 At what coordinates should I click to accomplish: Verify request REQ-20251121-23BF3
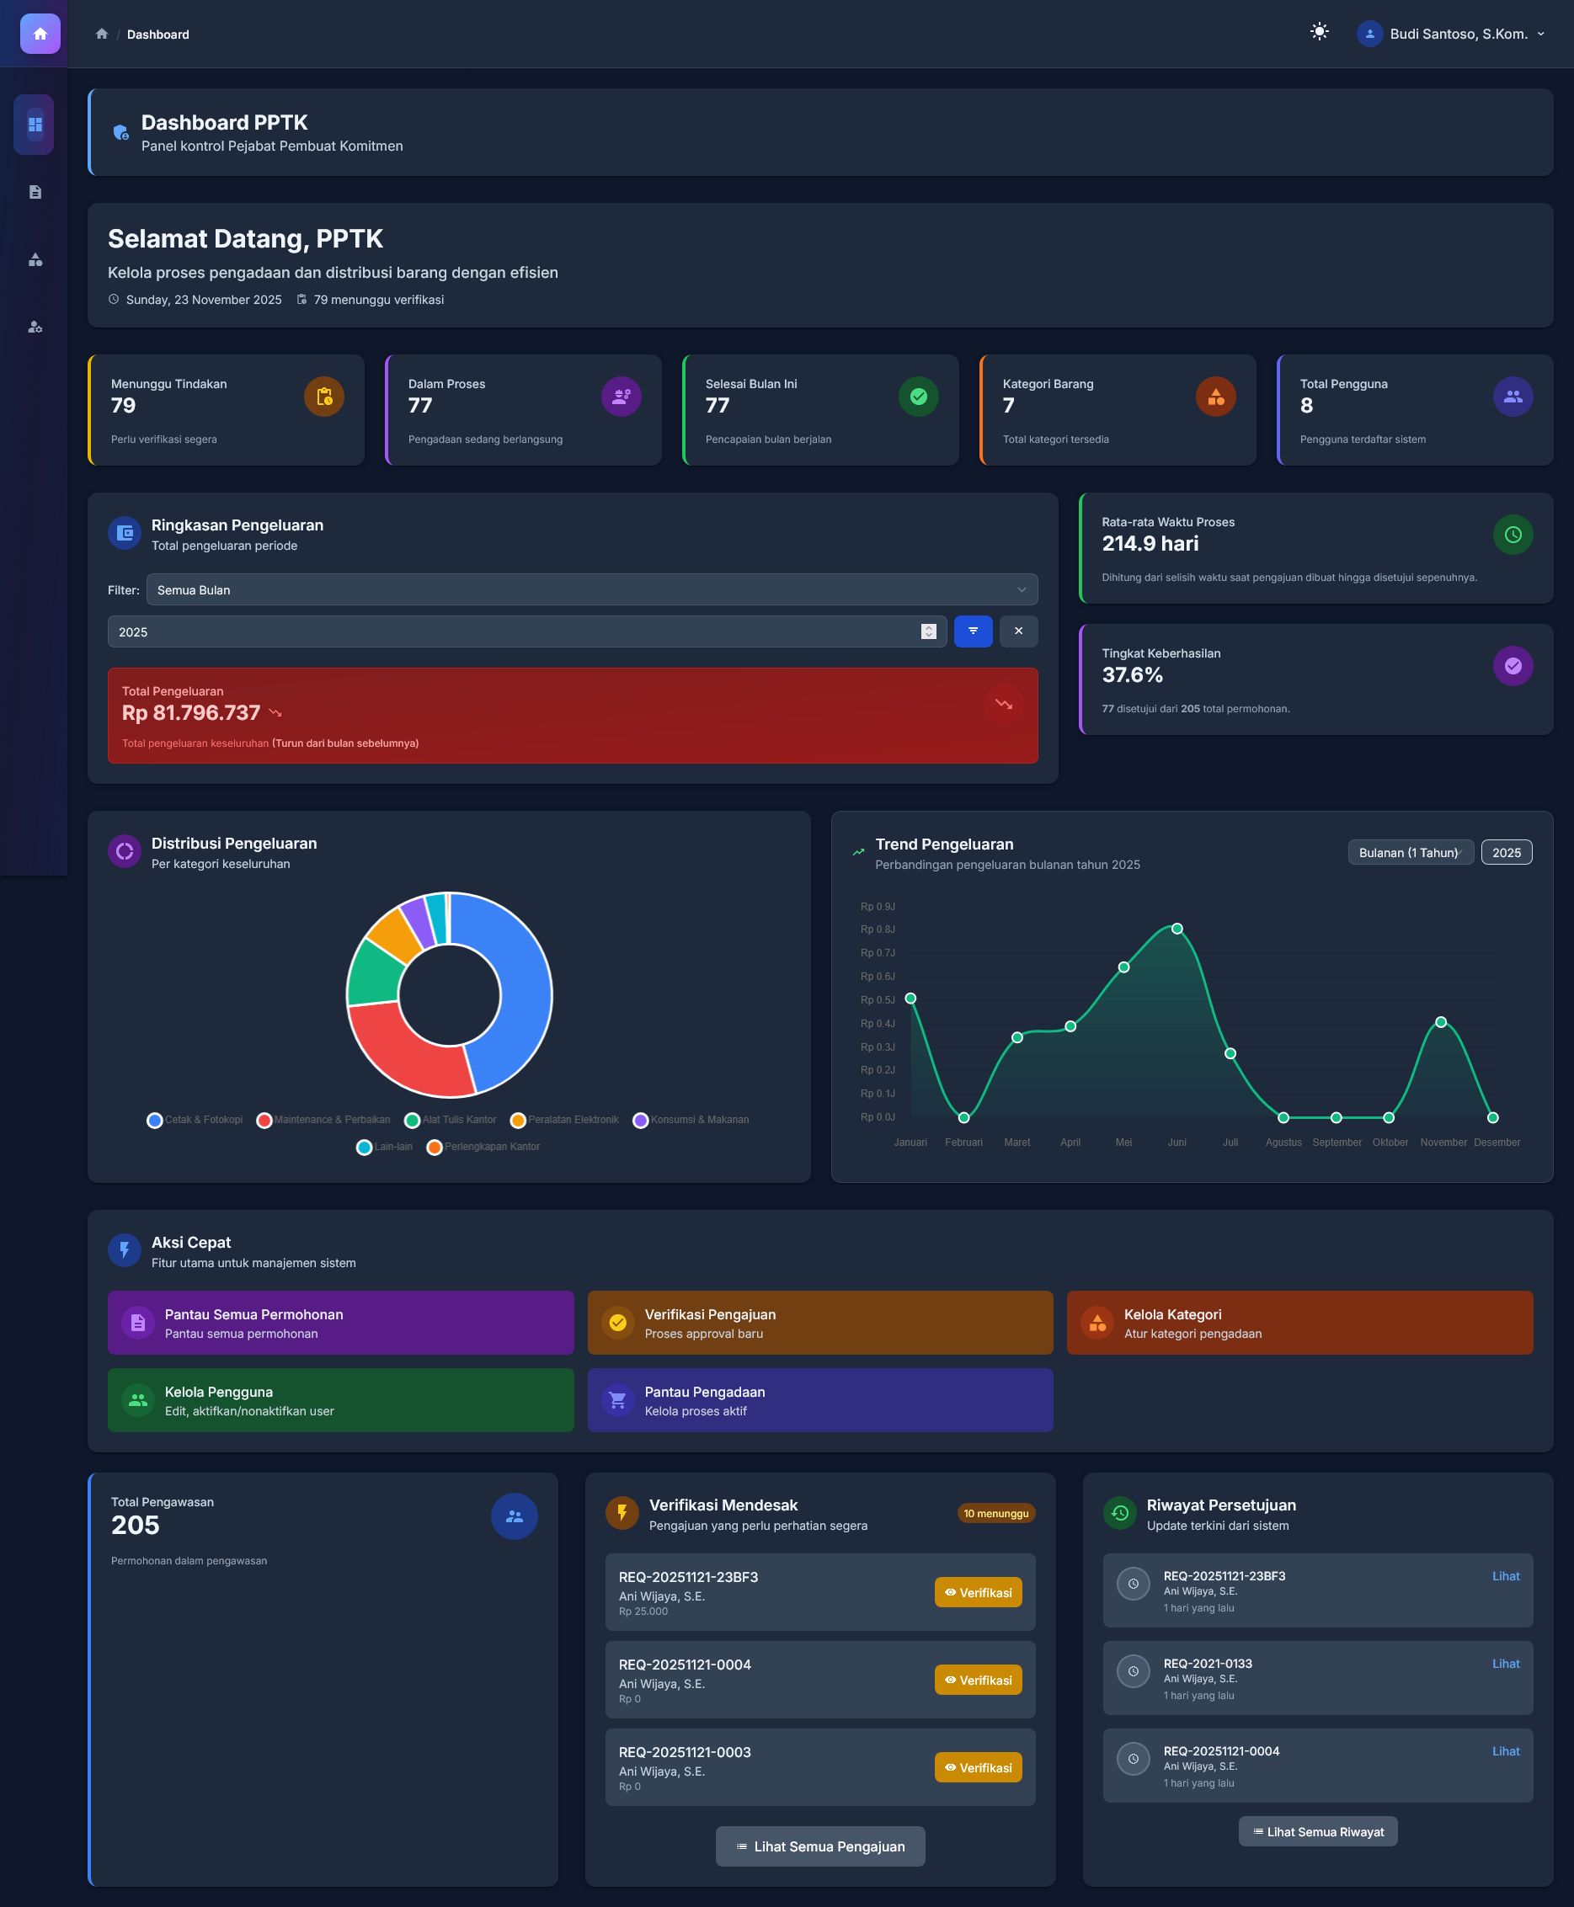[x=978, y=1592]
